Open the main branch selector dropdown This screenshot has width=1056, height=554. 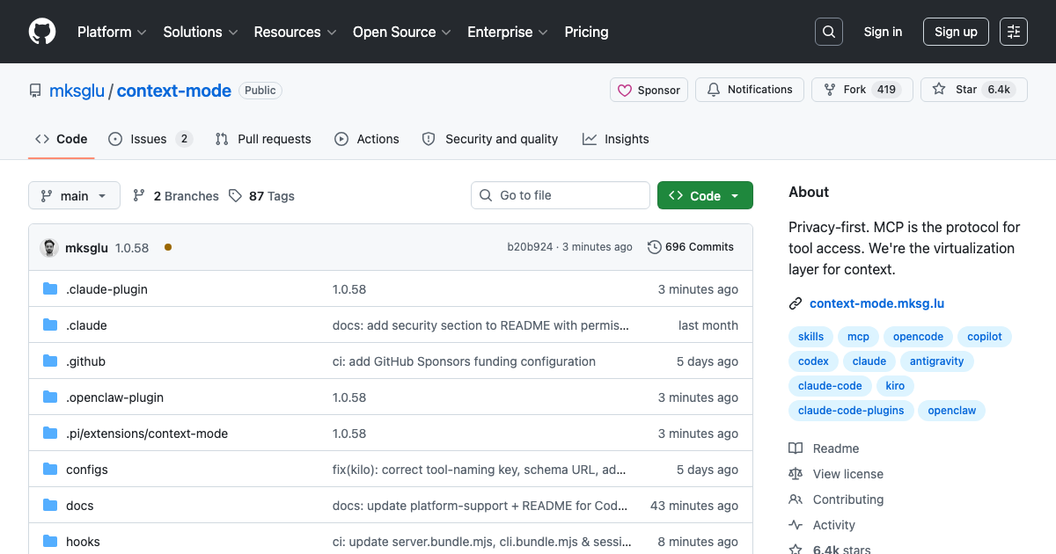[x=74, y=195]
